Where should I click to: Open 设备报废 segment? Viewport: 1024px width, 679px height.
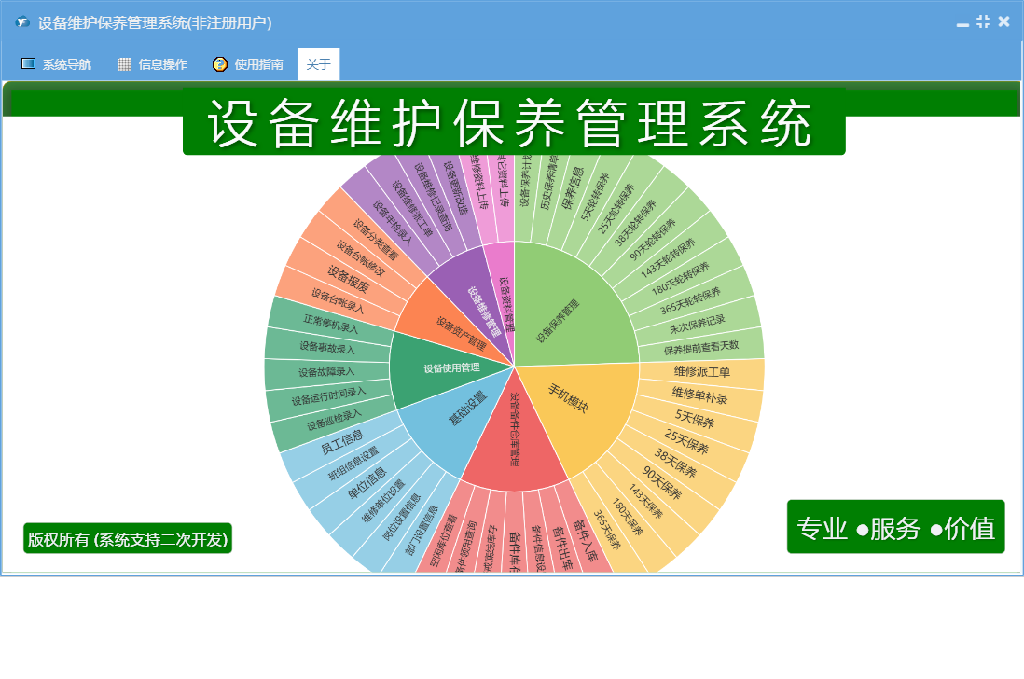[x=348, y=279]
